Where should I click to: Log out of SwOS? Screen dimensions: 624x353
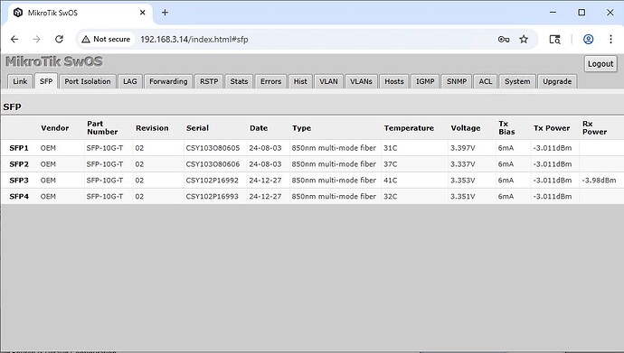coord(600,64)
